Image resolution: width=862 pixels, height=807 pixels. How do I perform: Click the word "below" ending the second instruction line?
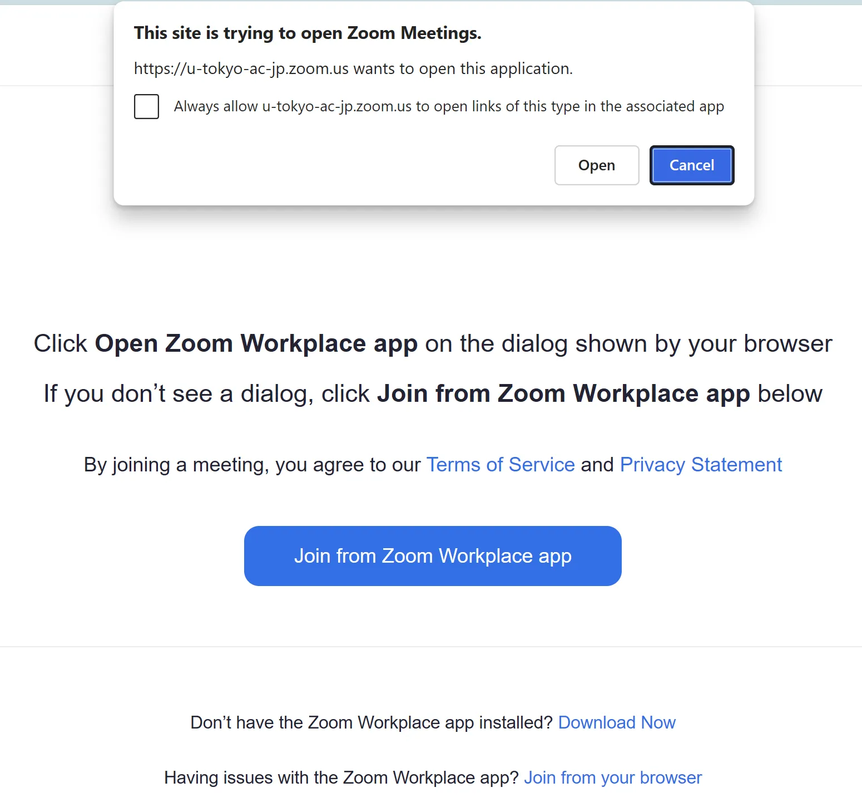tap(790, 393)
